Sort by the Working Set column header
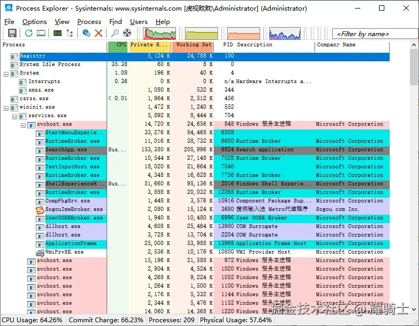419x326 pixels. 192,47
